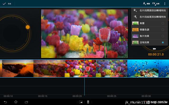Tap the remote control icon in navigation bar
169x105 pixels.
tap(88, 102)
